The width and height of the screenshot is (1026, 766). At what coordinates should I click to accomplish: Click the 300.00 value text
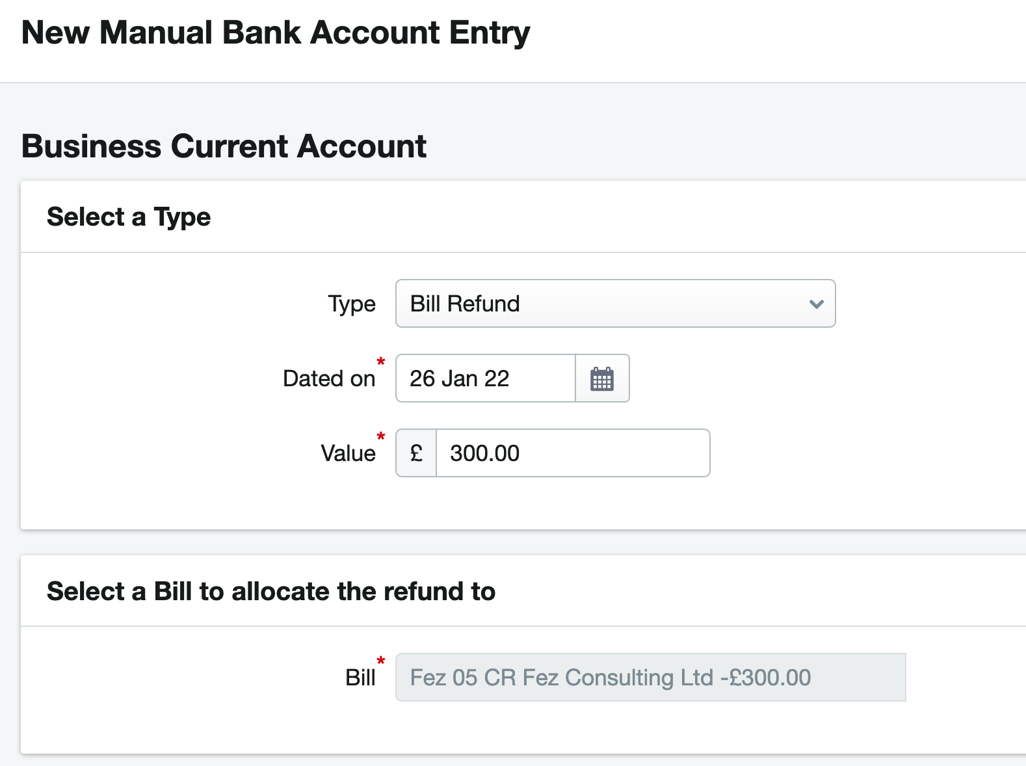click(484, 453)
